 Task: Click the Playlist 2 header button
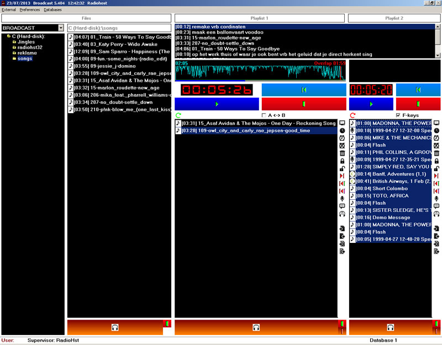point(394,18)
